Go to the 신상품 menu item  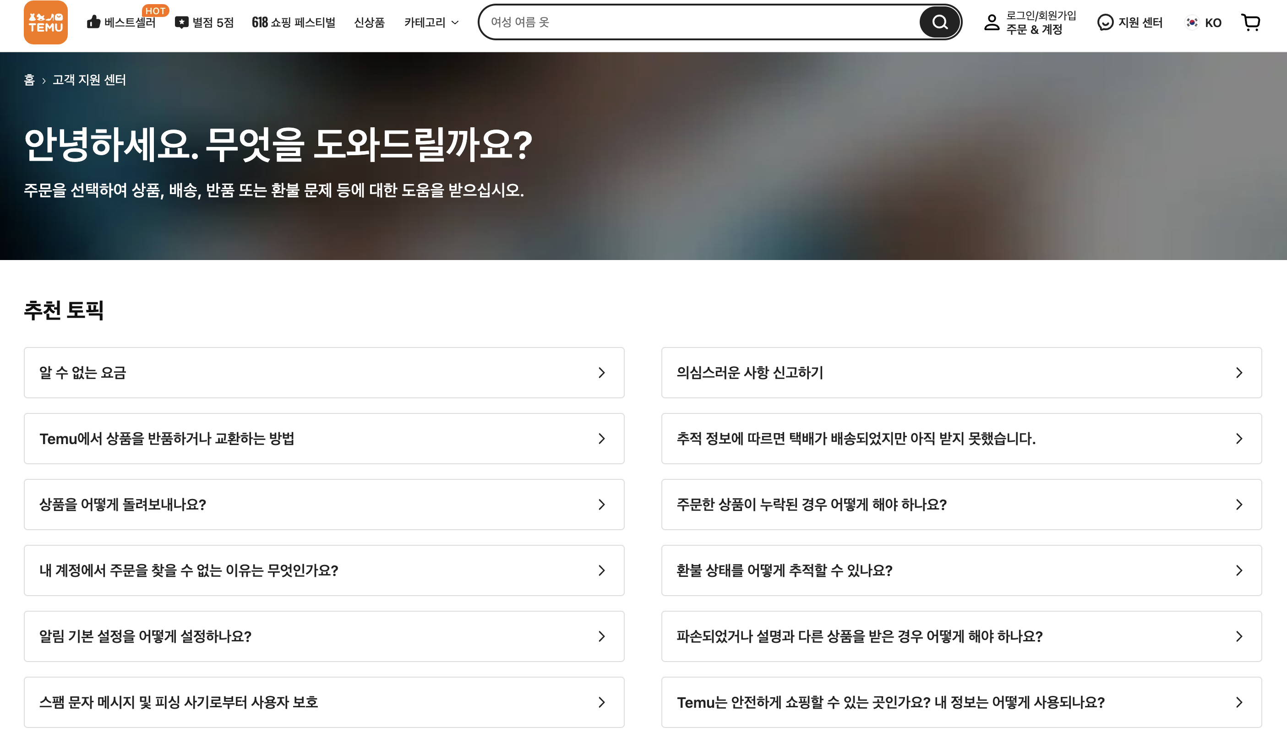369,22
